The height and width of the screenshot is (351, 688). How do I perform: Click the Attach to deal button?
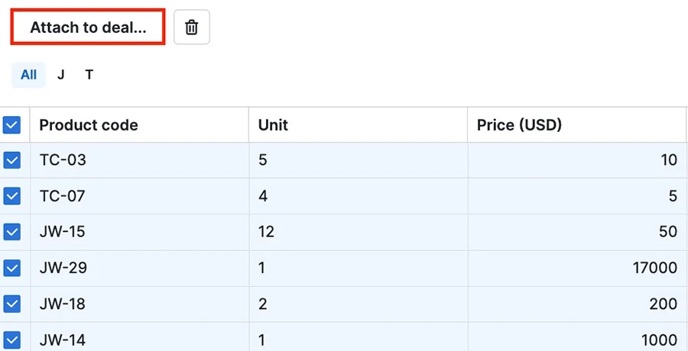coord(88,27)
